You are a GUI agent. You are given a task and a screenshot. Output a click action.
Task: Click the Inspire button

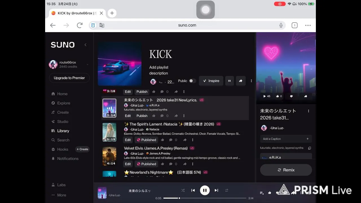click(x=211, y=81)
